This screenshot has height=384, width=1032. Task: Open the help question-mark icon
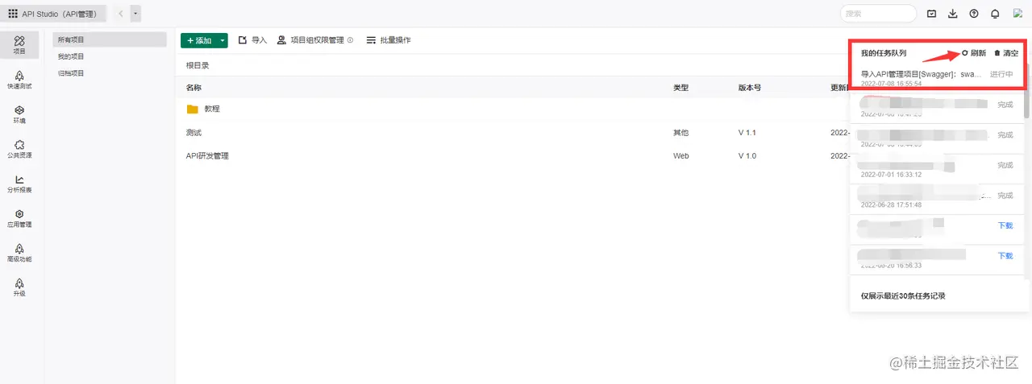pos(974,14)
